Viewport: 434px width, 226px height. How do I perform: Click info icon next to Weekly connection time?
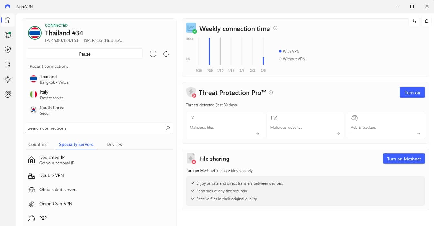click(275, 28)
